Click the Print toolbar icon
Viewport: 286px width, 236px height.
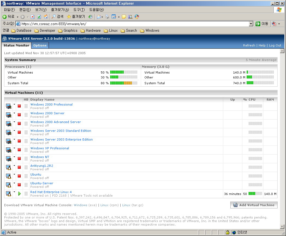pyautogui.click(x=107, y=17)
